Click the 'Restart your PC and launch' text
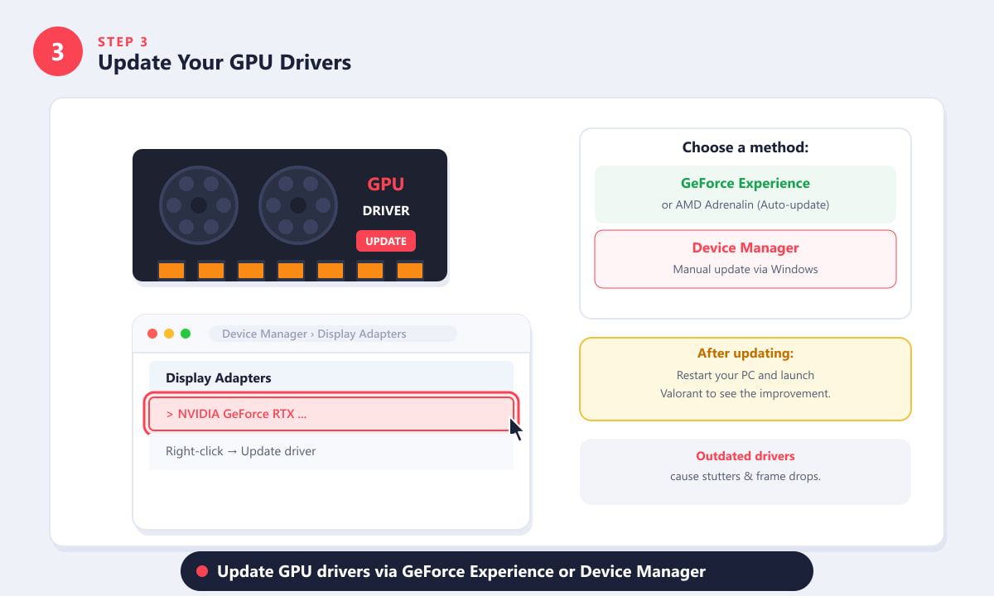 point(745,375)
